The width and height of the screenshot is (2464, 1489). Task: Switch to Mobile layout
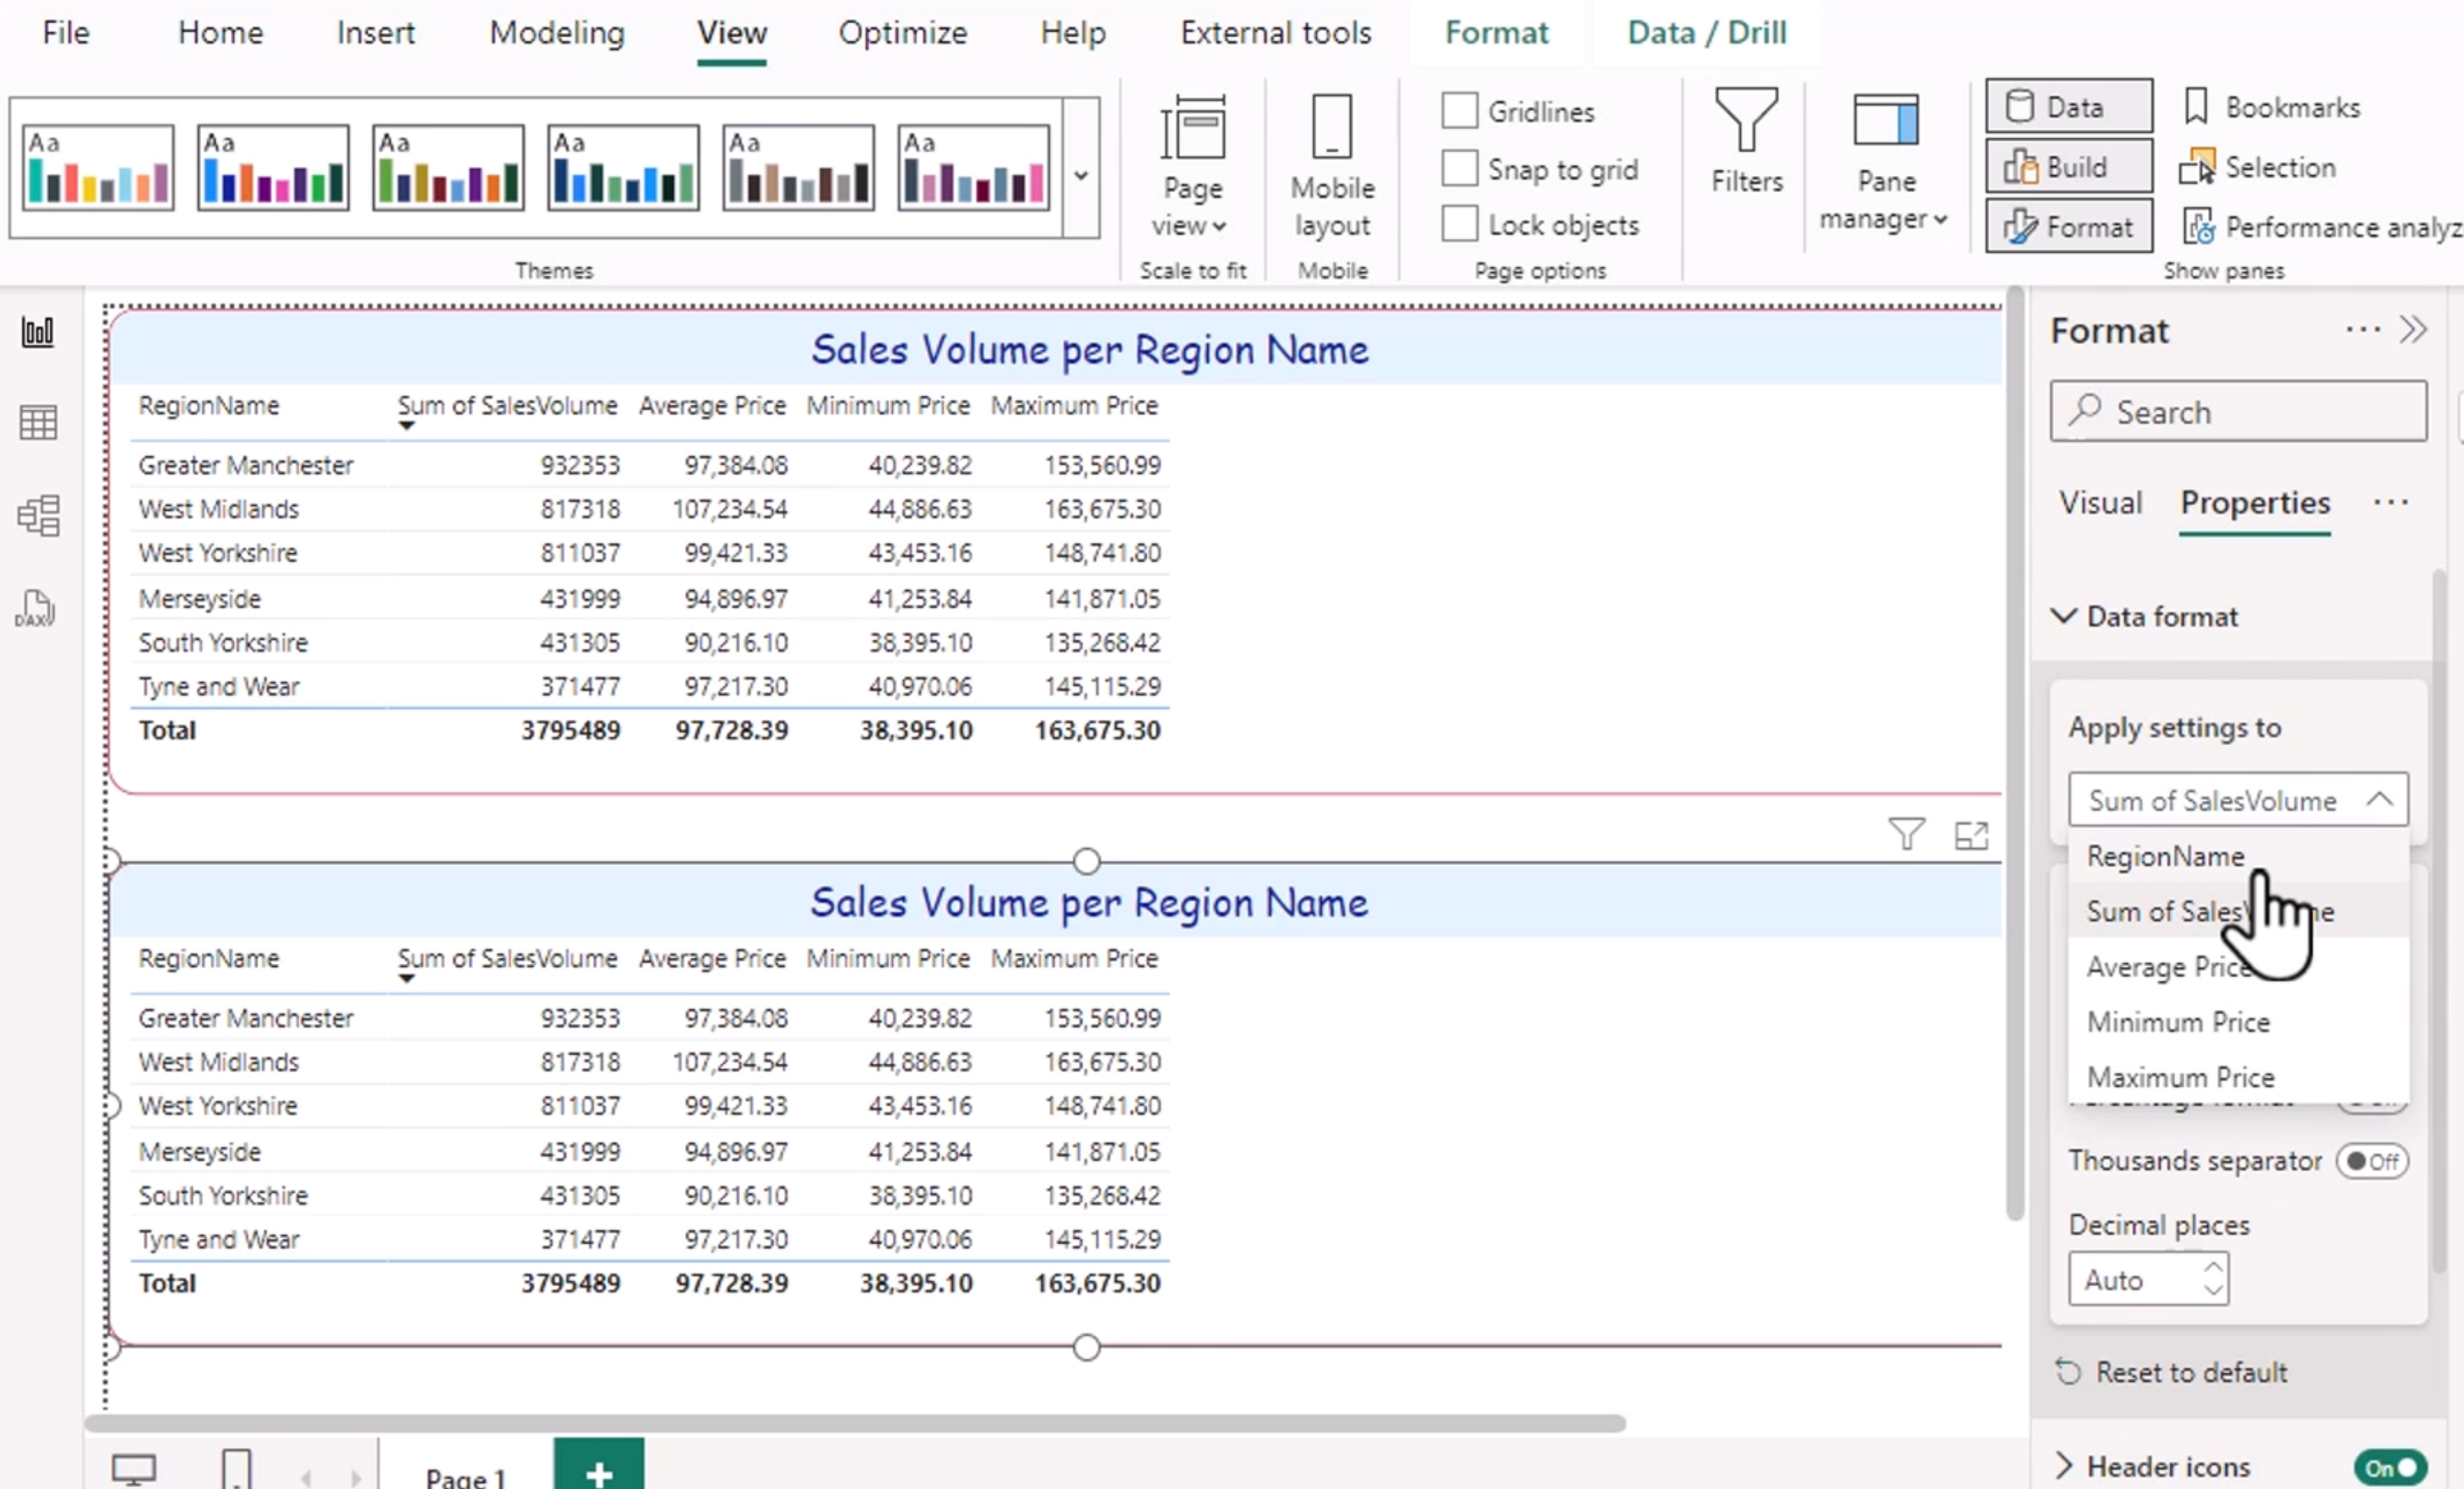coord(1332,166)
